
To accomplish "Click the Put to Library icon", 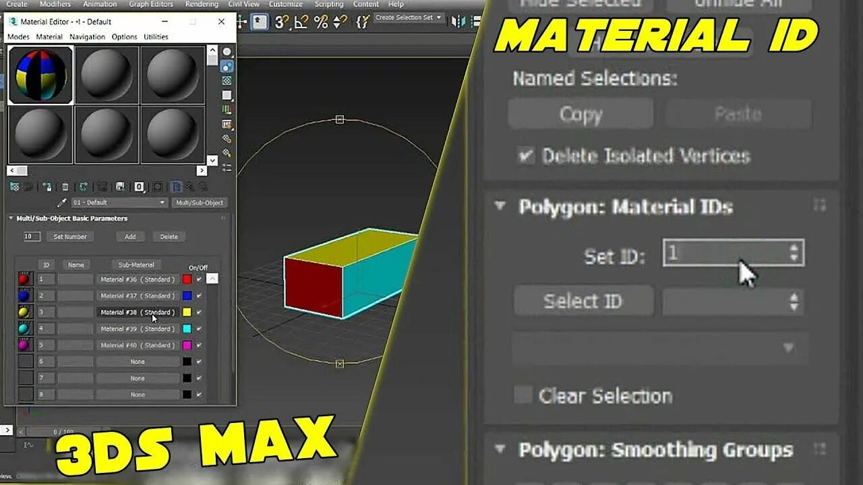I will pos(119,187).
